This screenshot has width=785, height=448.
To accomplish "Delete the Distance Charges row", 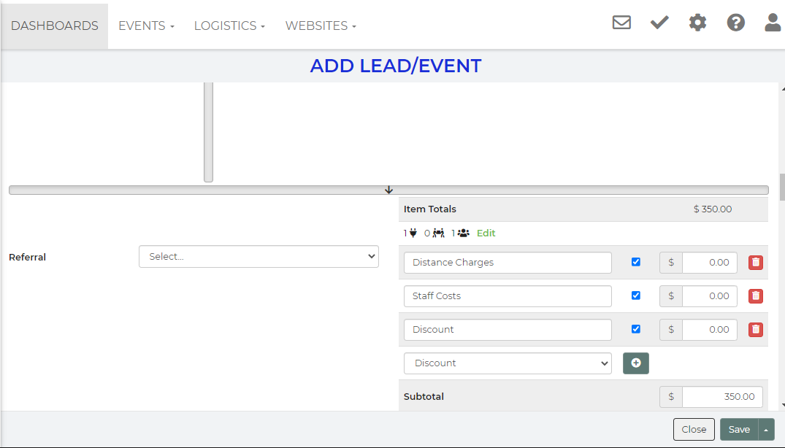I will (x=756, y=263).
